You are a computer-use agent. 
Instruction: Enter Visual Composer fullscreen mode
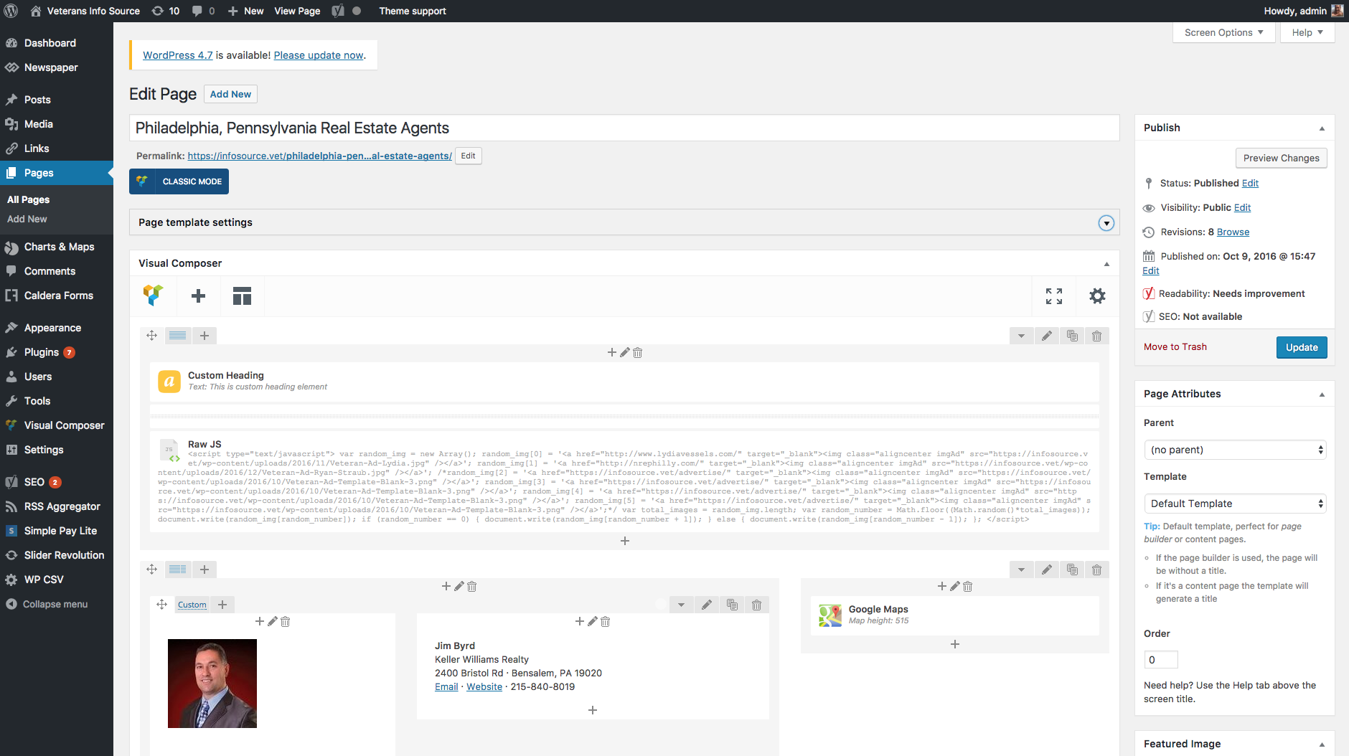[x=1054, y=296]
